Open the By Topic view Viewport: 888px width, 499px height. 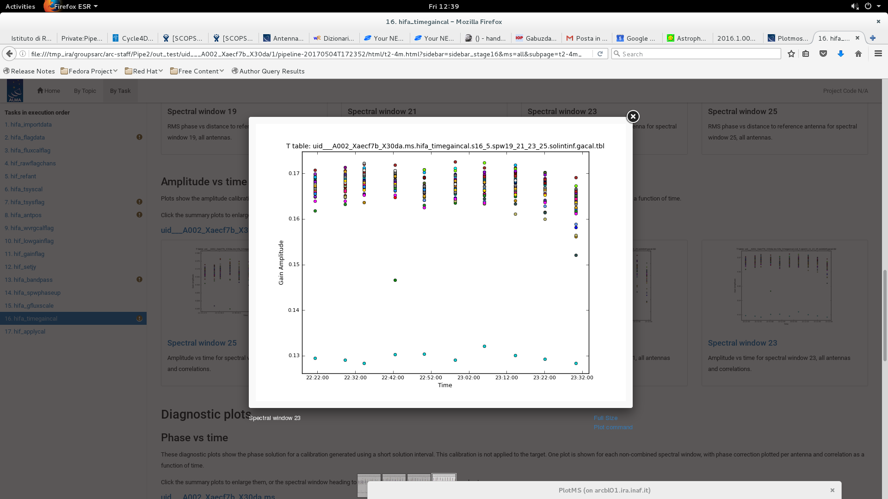point(85,91)
